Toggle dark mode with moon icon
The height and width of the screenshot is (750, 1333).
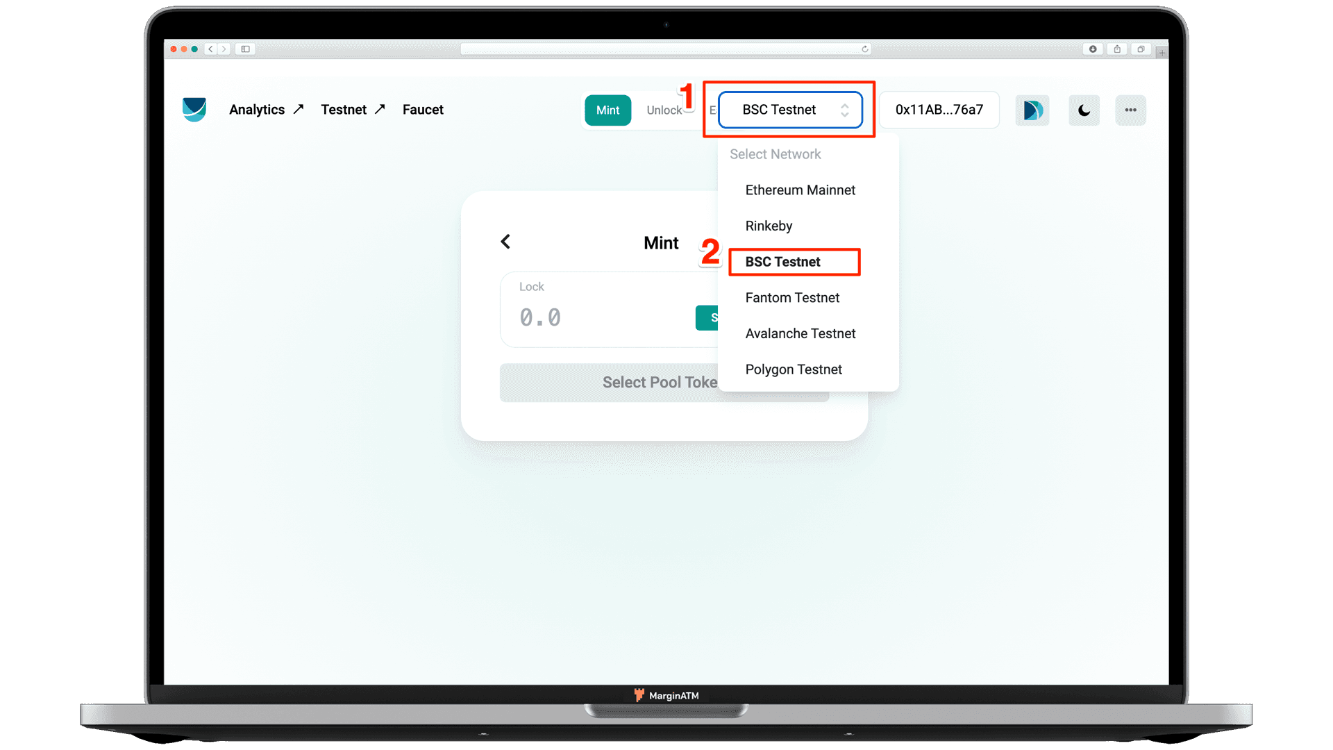[x=1083, y=109]
